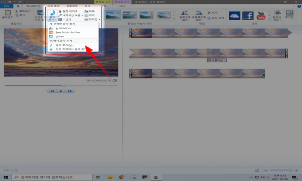Viewport: 302px width, 181px height.
Task: Share movie to YouTube
Action: [x=261, y=15]
